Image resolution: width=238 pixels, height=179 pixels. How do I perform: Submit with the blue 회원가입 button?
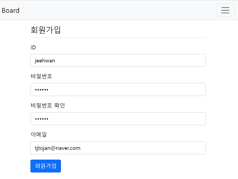click(46, 166)
